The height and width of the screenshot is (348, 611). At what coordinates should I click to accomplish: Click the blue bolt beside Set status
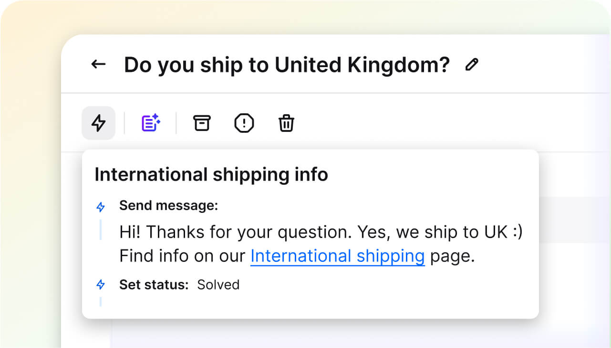click(101, 285)
